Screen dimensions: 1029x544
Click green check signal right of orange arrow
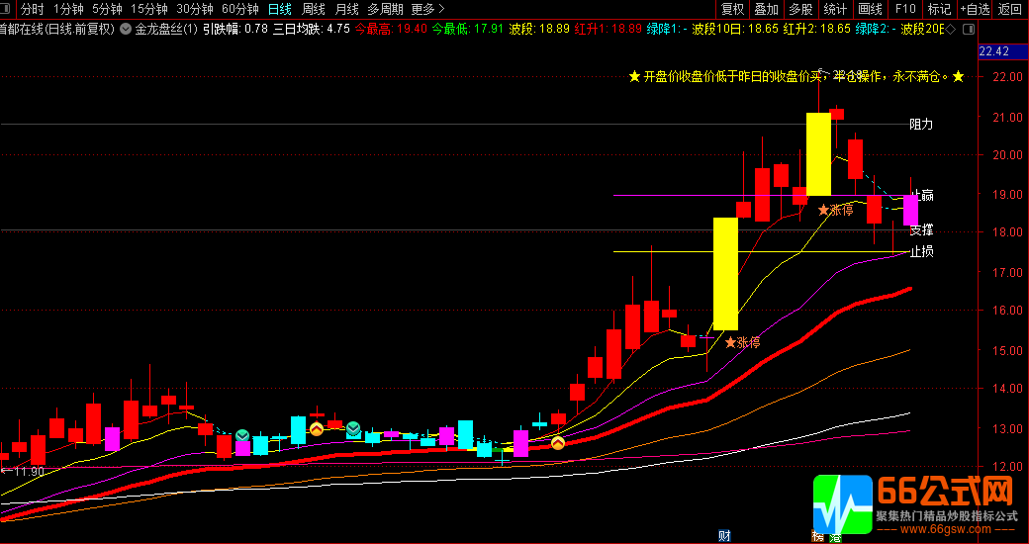[353, 428]
